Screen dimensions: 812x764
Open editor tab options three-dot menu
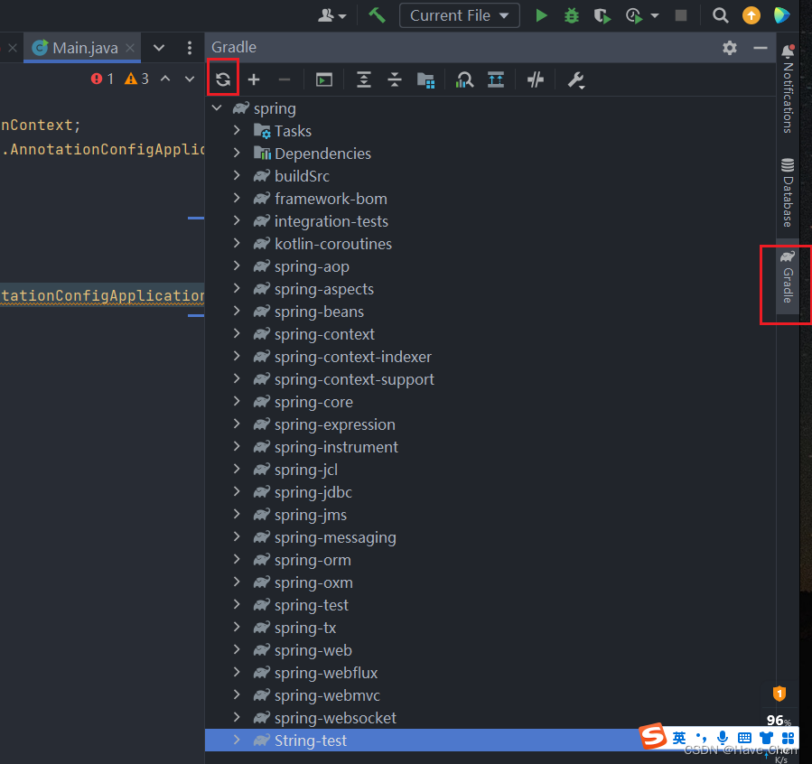[x=190, y=48]
